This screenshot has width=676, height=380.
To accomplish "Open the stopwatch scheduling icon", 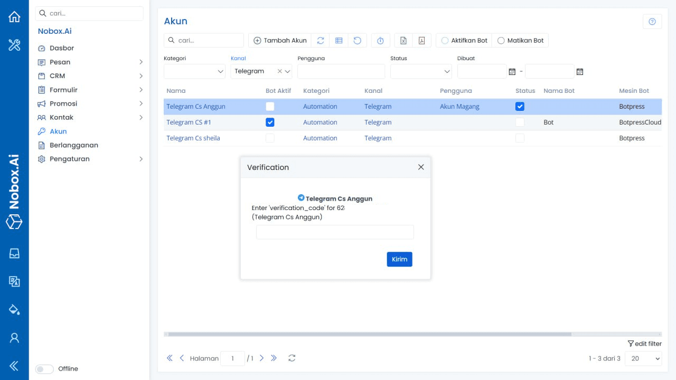I will [380, 40].
